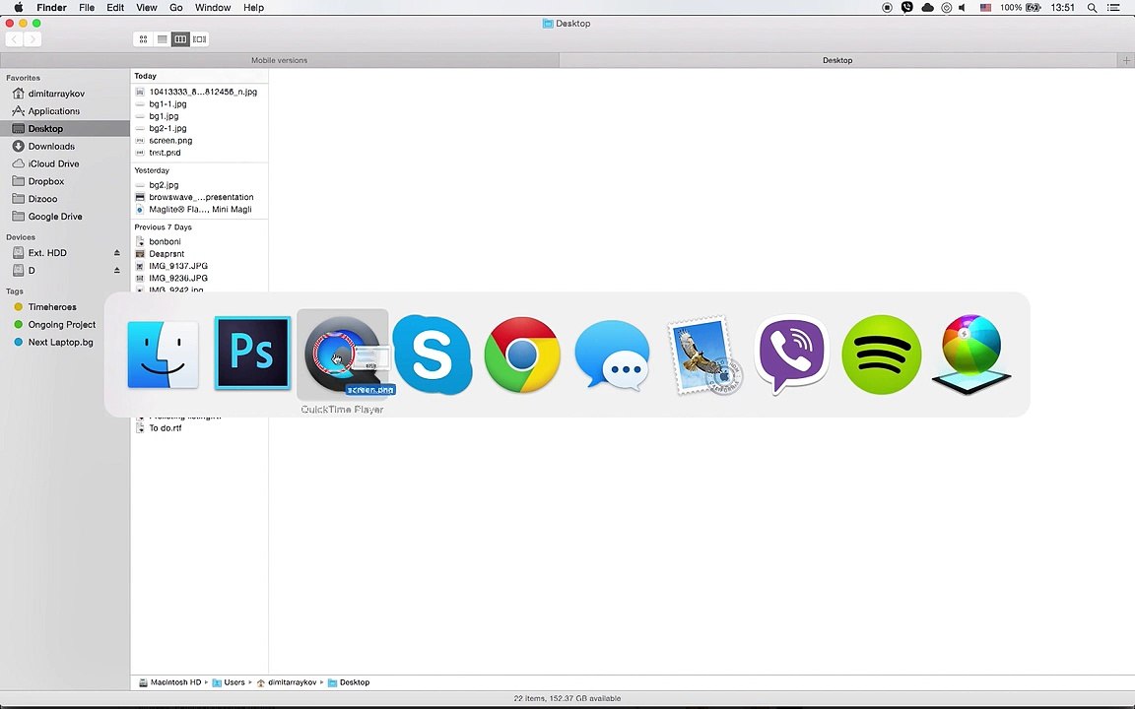Open the View menu
This screenshot has width=1135, height=709.
click(146, 7)
